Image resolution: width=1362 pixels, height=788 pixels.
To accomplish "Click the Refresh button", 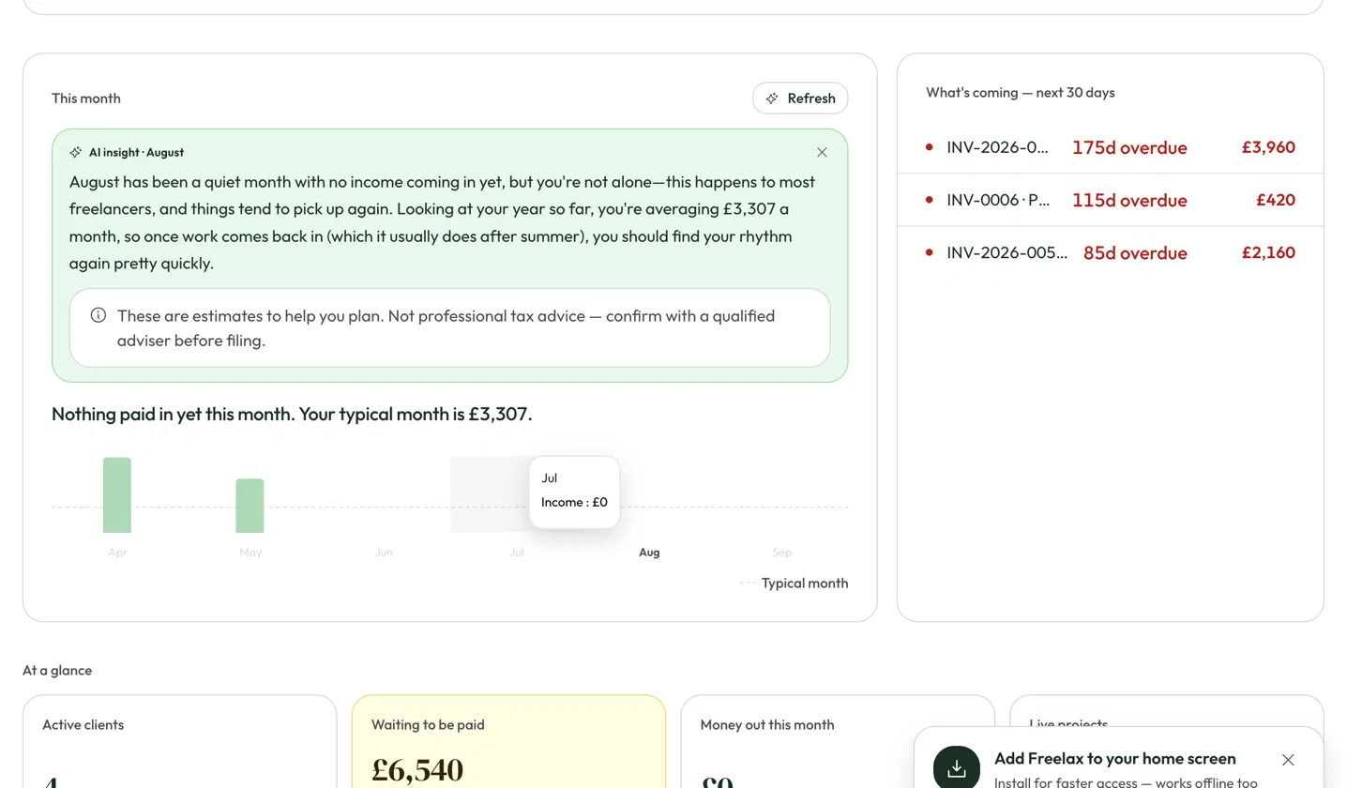I will pyautogui.click(x=800, y=98).
